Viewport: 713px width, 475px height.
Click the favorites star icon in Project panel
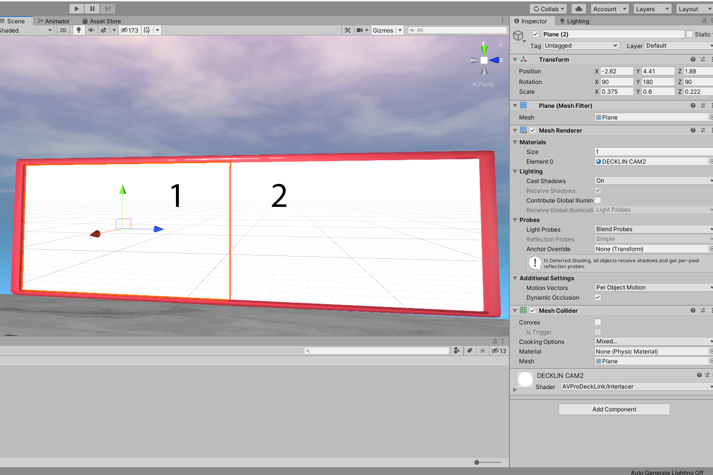click(483, 350)
